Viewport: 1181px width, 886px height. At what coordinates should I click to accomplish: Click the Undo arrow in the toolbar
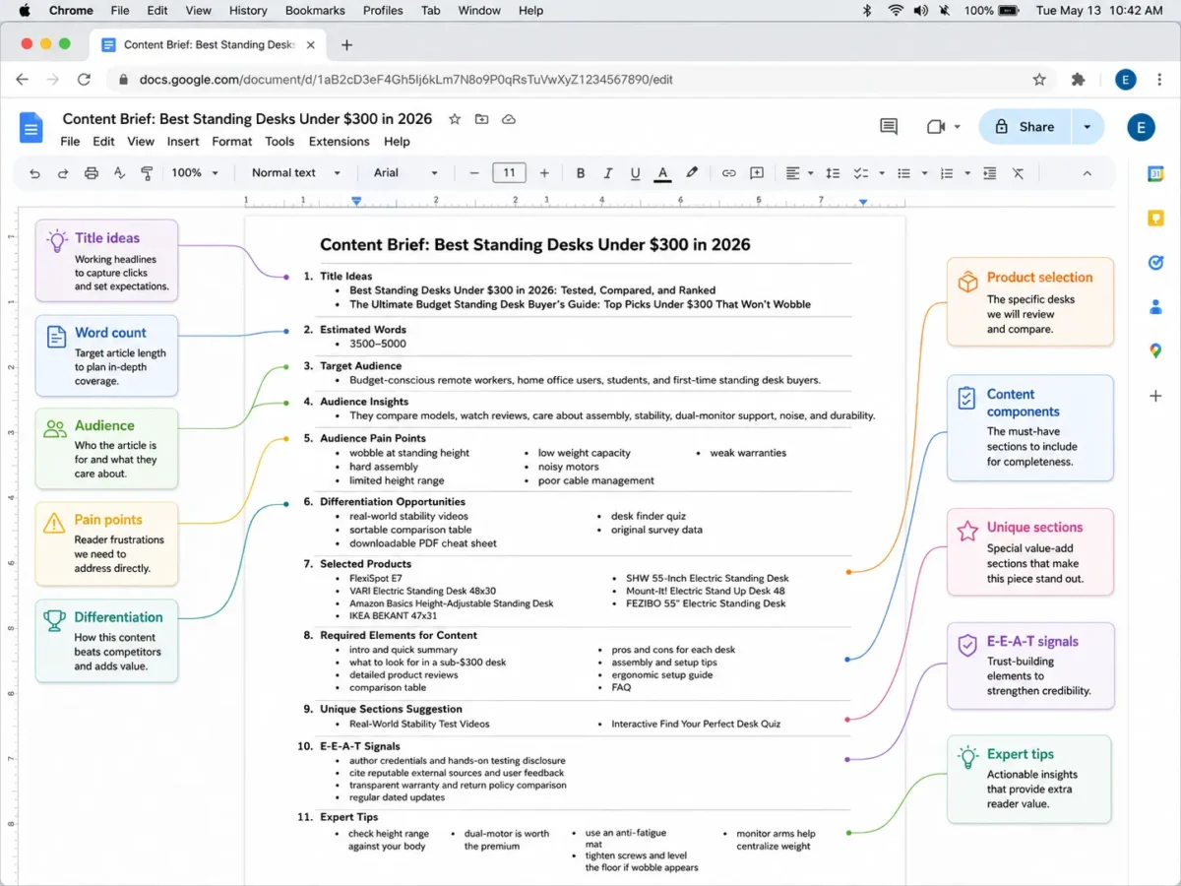(x=35, y=173)
